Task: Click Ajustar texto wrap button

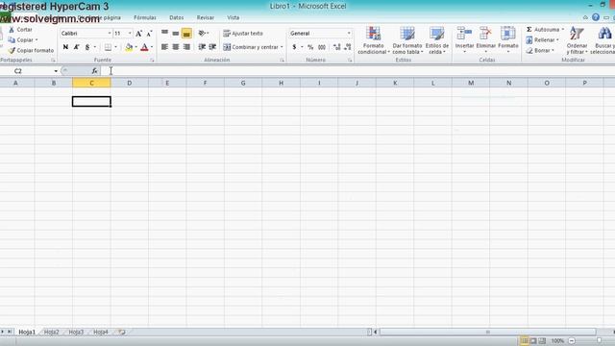Action: (x=243, y=34)
